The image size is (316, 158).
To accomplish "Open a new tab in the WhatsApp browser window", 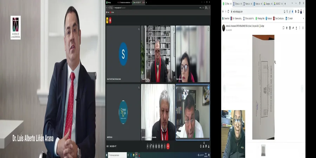I will click(x=285, y=4).
